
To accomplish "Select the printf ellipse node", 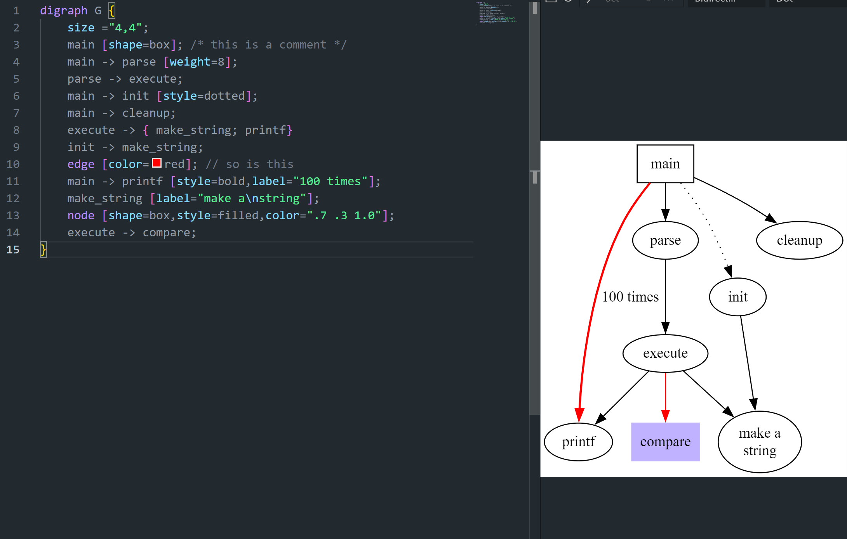I will [578, 442].
